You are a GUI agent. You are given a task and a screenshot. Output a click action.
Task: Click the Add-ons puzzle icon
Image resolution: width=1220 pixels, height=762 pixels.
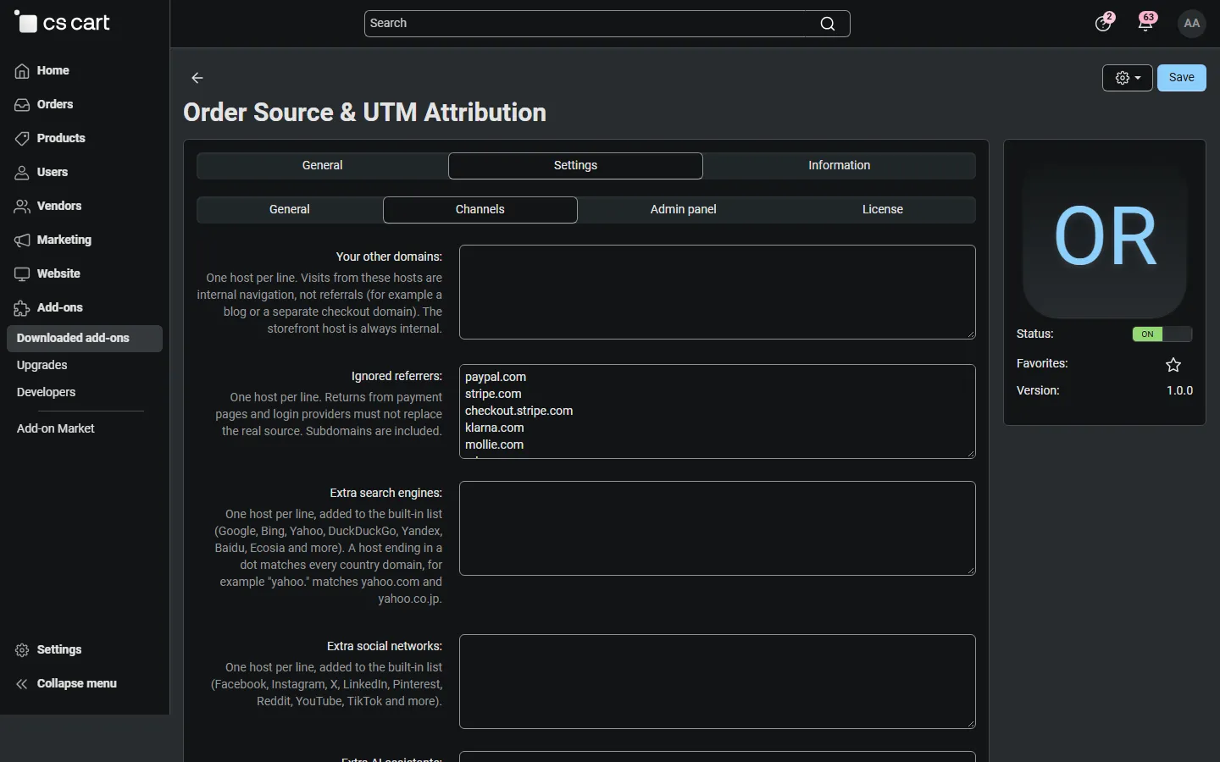point(22,308)
